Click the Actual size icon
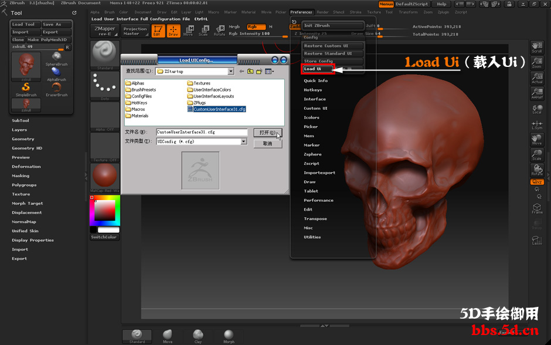The width and height of the screenshot is (551, 345). pyautogui.click(x=537, y=78)
